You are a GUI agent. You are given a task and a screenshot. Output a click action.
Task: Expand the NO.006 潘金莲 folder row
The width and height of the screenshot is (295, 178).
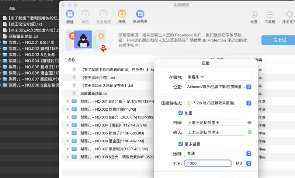click(68, 141)
